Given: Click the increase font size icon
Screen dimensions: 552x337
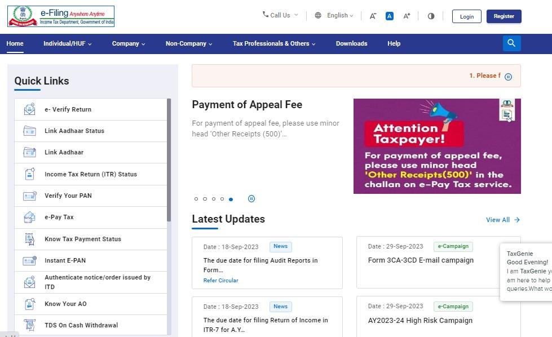Looking at the screenshot, I should point(407,16).
